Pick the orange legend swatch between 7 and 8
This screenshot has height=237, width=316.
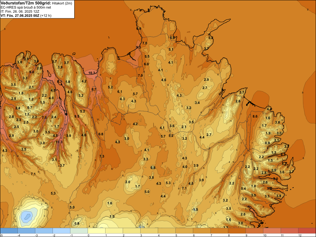[x=219, y=231]
